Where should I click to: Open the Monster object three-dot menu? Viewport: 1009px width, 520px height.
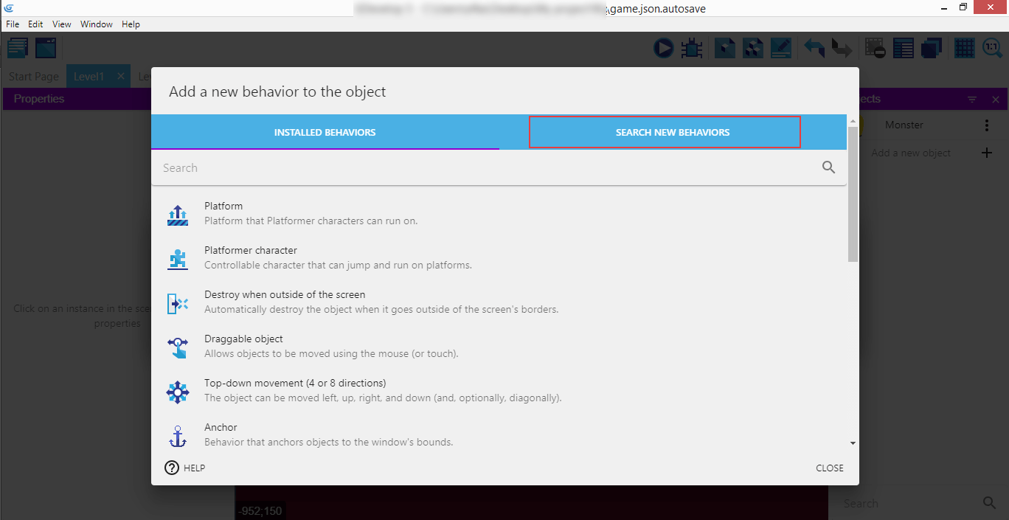[x=987, y=125]
